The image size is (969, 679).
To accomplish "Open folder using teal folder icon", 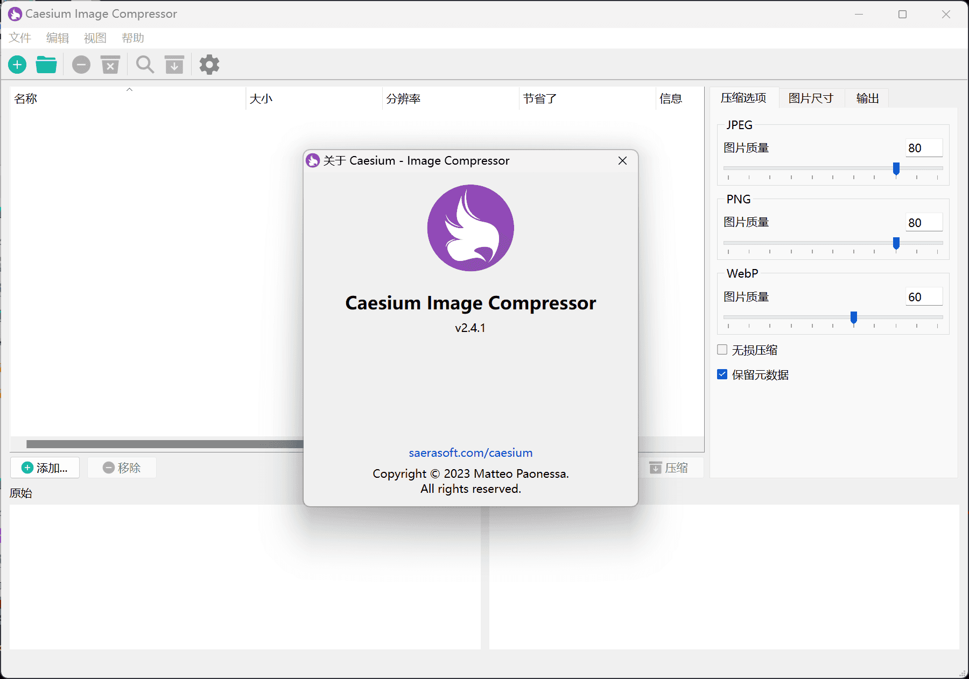I will 46,65.
